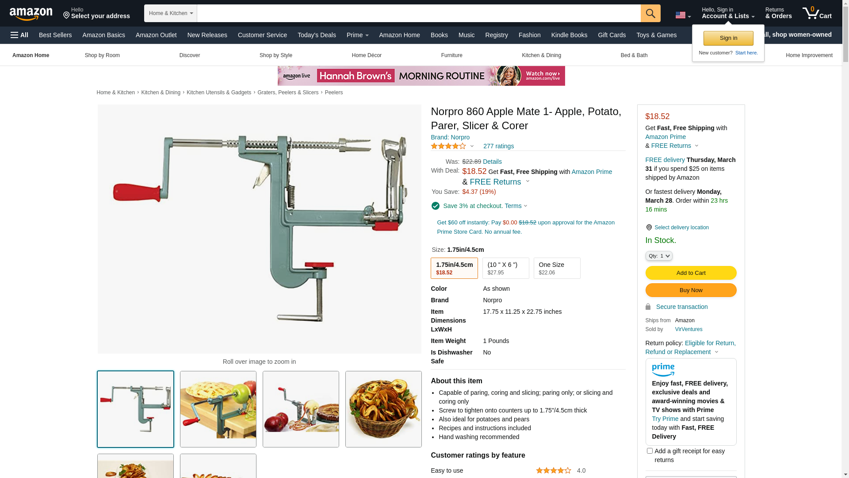Open Home & Kitchen search category dropdown
This screenshot has width=849, height=478.
[x=171, y=13]
